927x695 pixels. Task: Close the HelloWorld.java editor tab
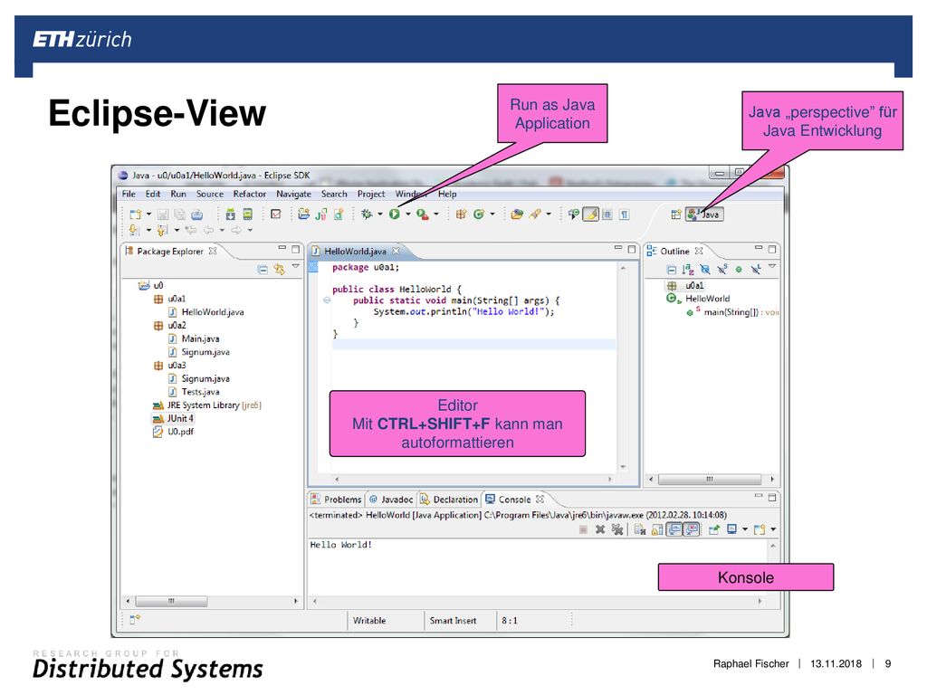pos(397,251)
